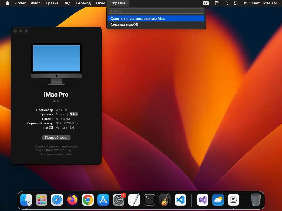Viewport: 282px width, 211px height.
Task: Choose Справка macOS menu item
Action: (156, 24)
